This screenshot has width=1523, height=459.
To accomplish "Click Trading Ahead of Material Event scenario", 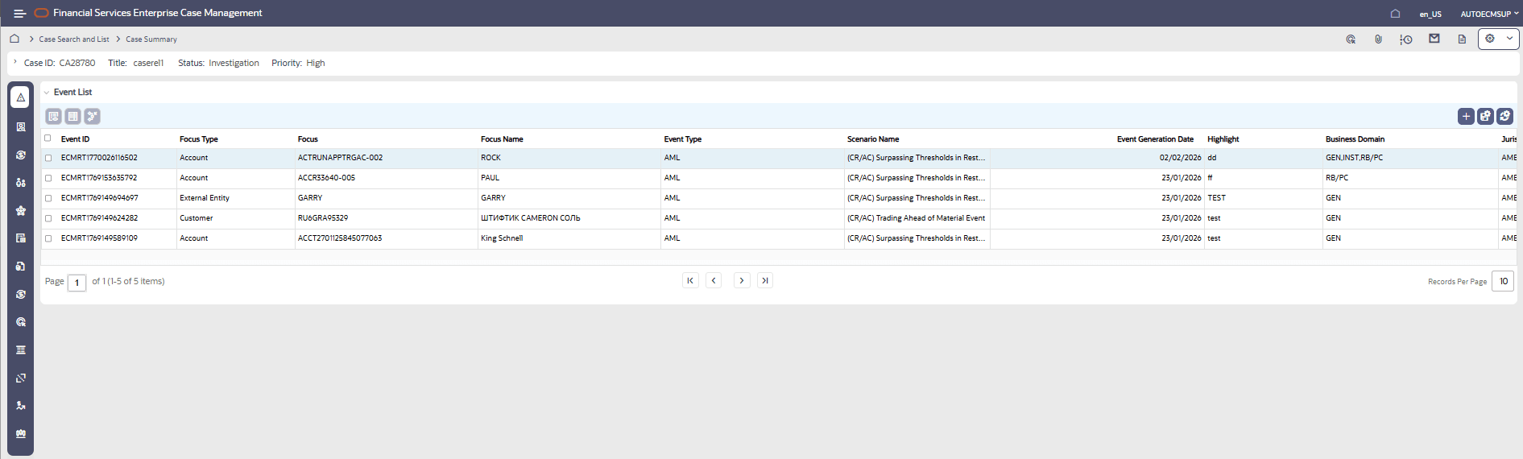I will click(x=916, y=218).
